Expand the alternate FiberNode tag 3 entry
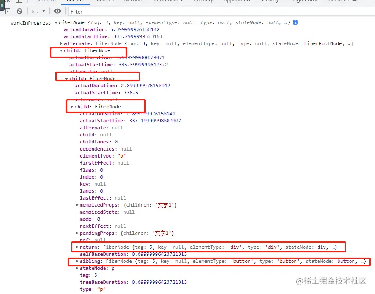 coord(61,43)
